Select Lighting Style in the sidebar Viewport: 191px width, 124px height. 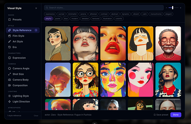[23, 96]
